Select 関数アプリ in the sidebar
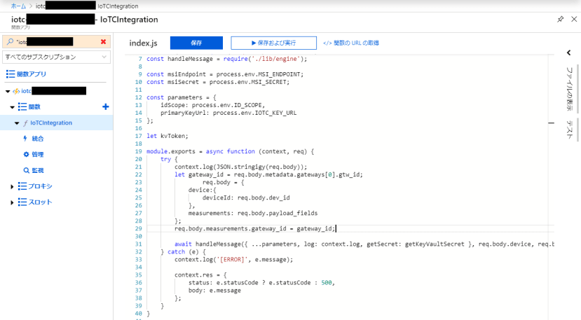Viewport: 581px width, 320px height. (32, 74)
